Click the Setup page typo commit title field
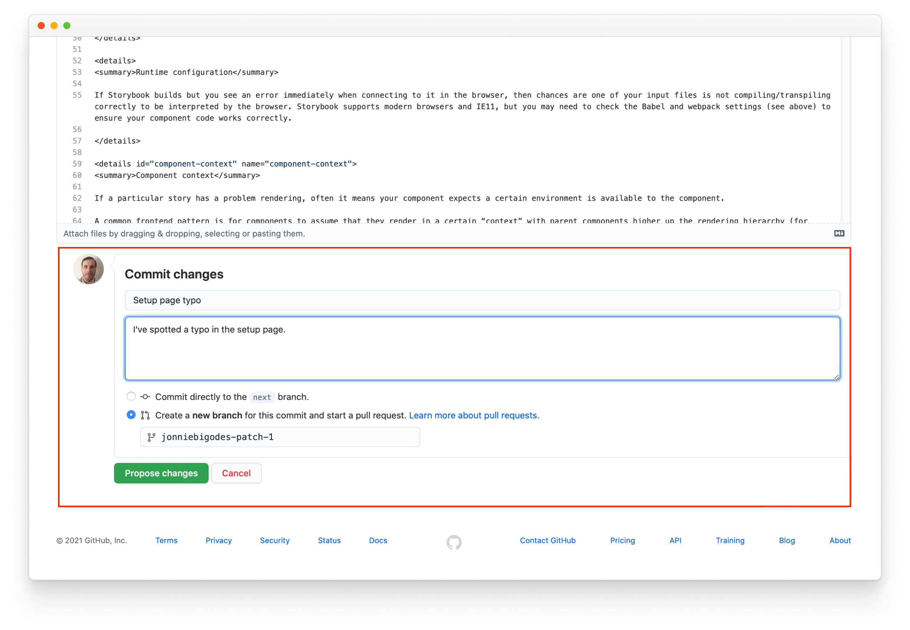Viewport: 910px width, 630px height. pos(482,300)
